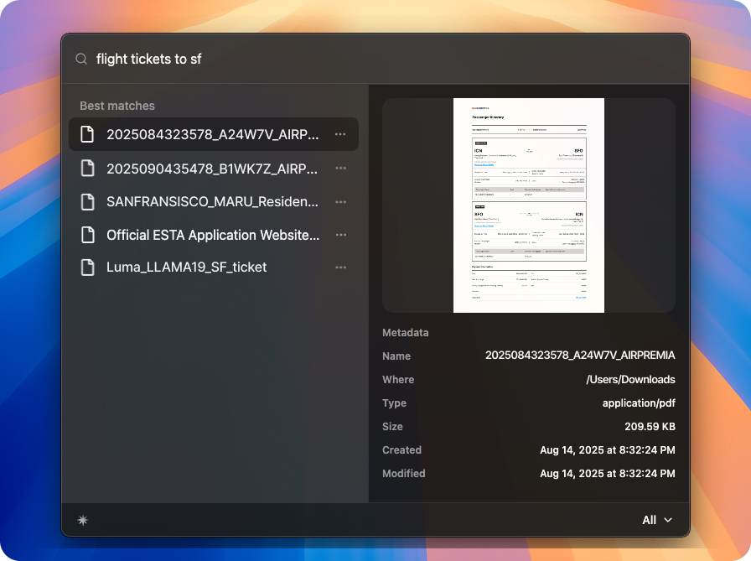The height and width of the screenshot is (561, 751).
Task: Click the document icon for Luma_LLAMA19_SF_ticket
Action: point(88,267)
